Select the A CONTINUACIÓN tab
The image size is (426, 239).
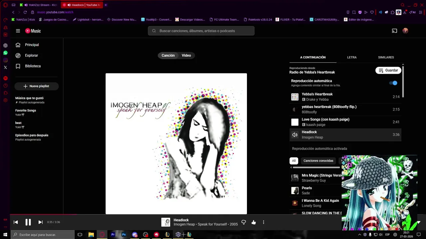tap(313, 57)
